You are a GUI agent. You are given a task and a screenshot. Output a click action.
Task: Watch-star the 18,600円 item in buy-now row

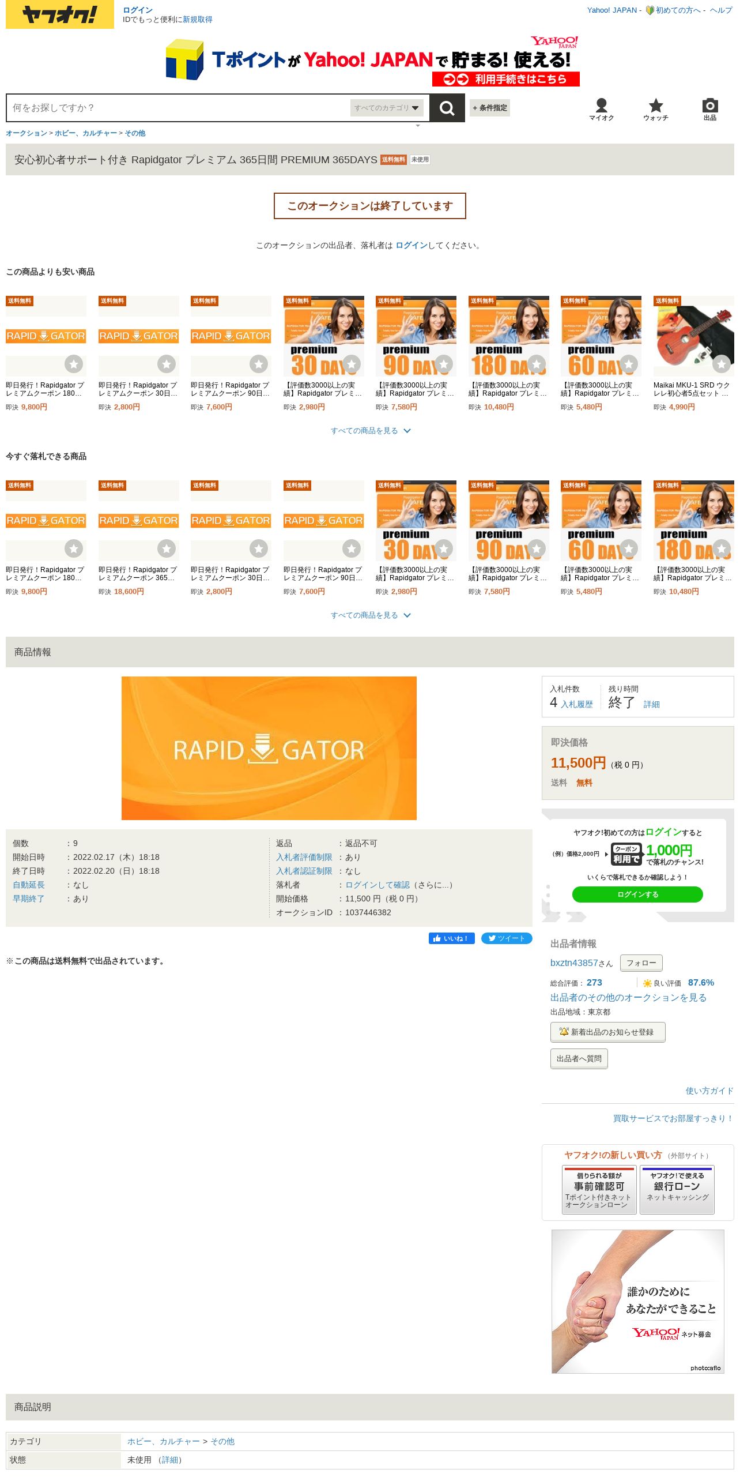pos(167,548)
